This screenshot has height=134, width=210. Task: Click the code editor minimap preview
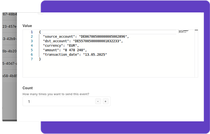point(184,32)
